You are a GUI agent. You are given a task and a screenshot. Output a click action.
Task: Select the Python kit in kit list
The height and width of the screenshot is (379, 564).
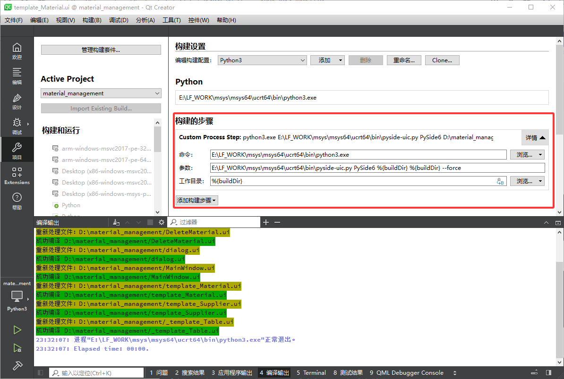tap(71, 205)
